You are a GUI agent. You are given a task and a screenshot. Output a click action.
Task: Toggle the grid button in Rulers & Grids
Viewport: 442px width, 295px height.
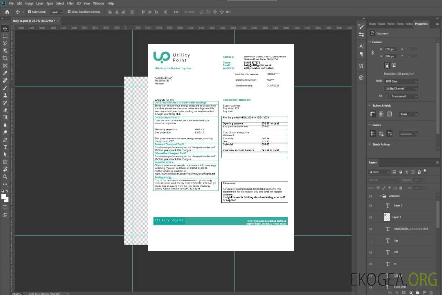pos(381,114)
